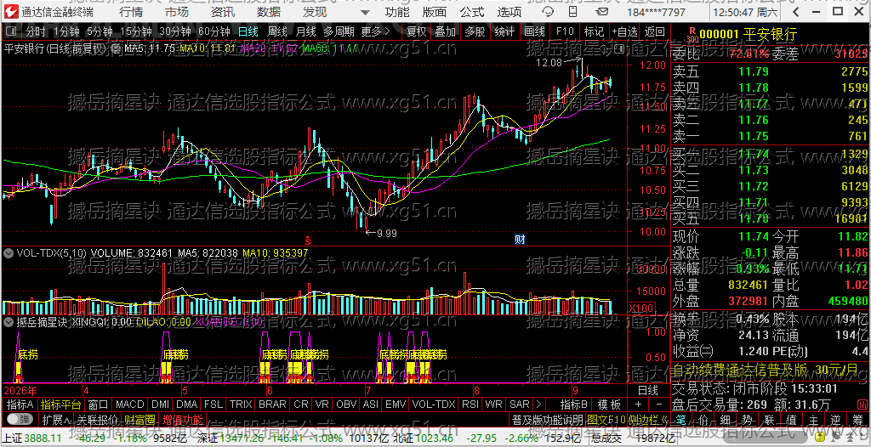Screen dimensions: 871x447
Task: Open 关联报价 related quotes
Action: point(97,419)
